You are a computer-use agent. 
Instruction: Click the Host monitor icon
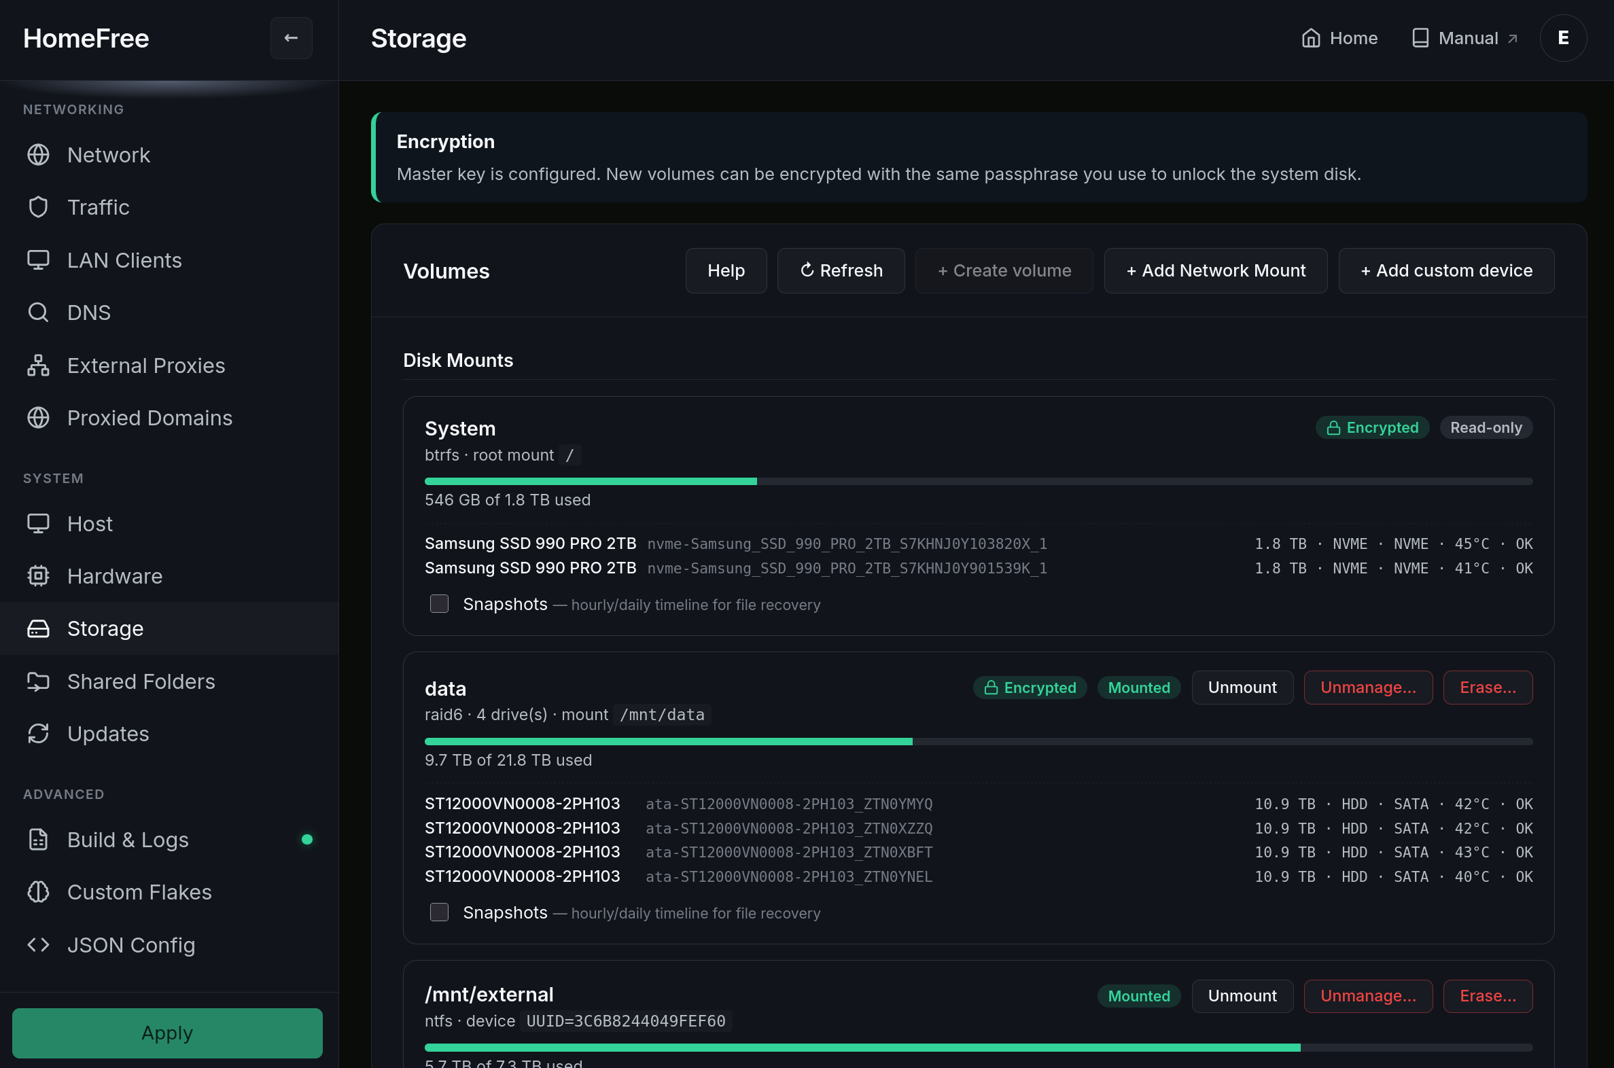click(38, 524)
